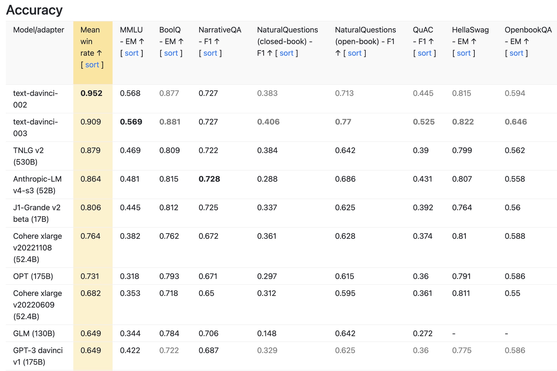557x371 pixels.
Task: Select GPT-3 davinci's 0.422 MMLU score
Action: pyautogui.click(x=130, y=350)
